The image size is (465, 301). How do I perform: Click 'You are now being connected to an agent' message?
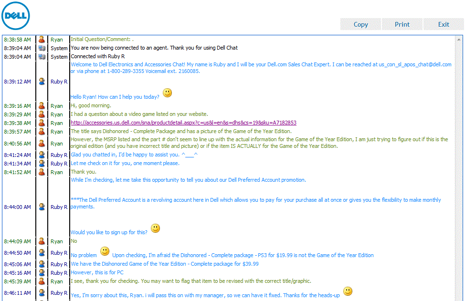tap(154, 48)
